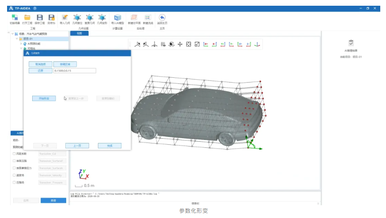Click the pan/move view icon

pyautogui.click(x=180, y=44)
